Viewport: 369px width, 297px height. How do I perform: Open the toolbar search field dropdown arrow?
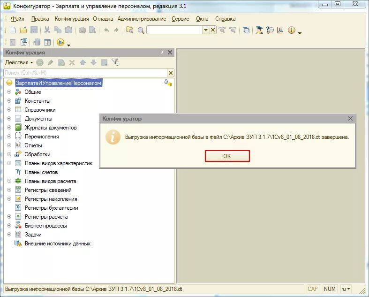pyautogui.click(x=206, y=30)
